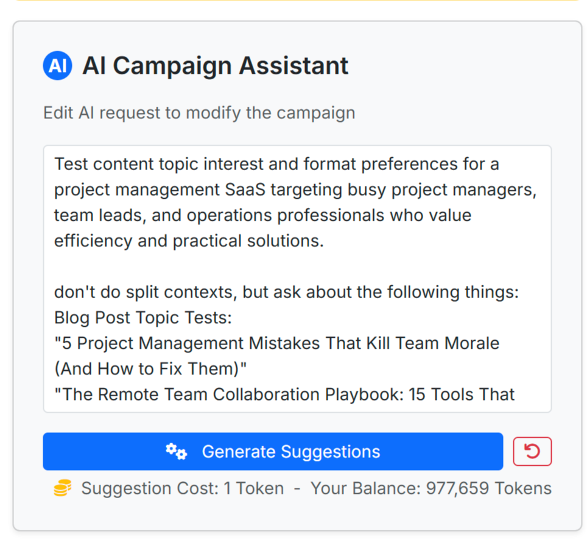587x542 pixels.
Task: Click the Generate Suggestions button
Action: tap(273, 451)
